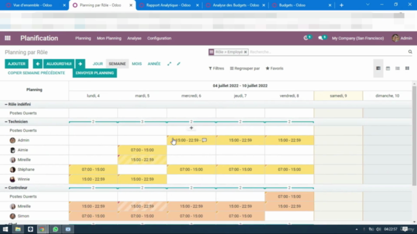
Task: Click Simon's avatar picture
Action: coord(12,216)
